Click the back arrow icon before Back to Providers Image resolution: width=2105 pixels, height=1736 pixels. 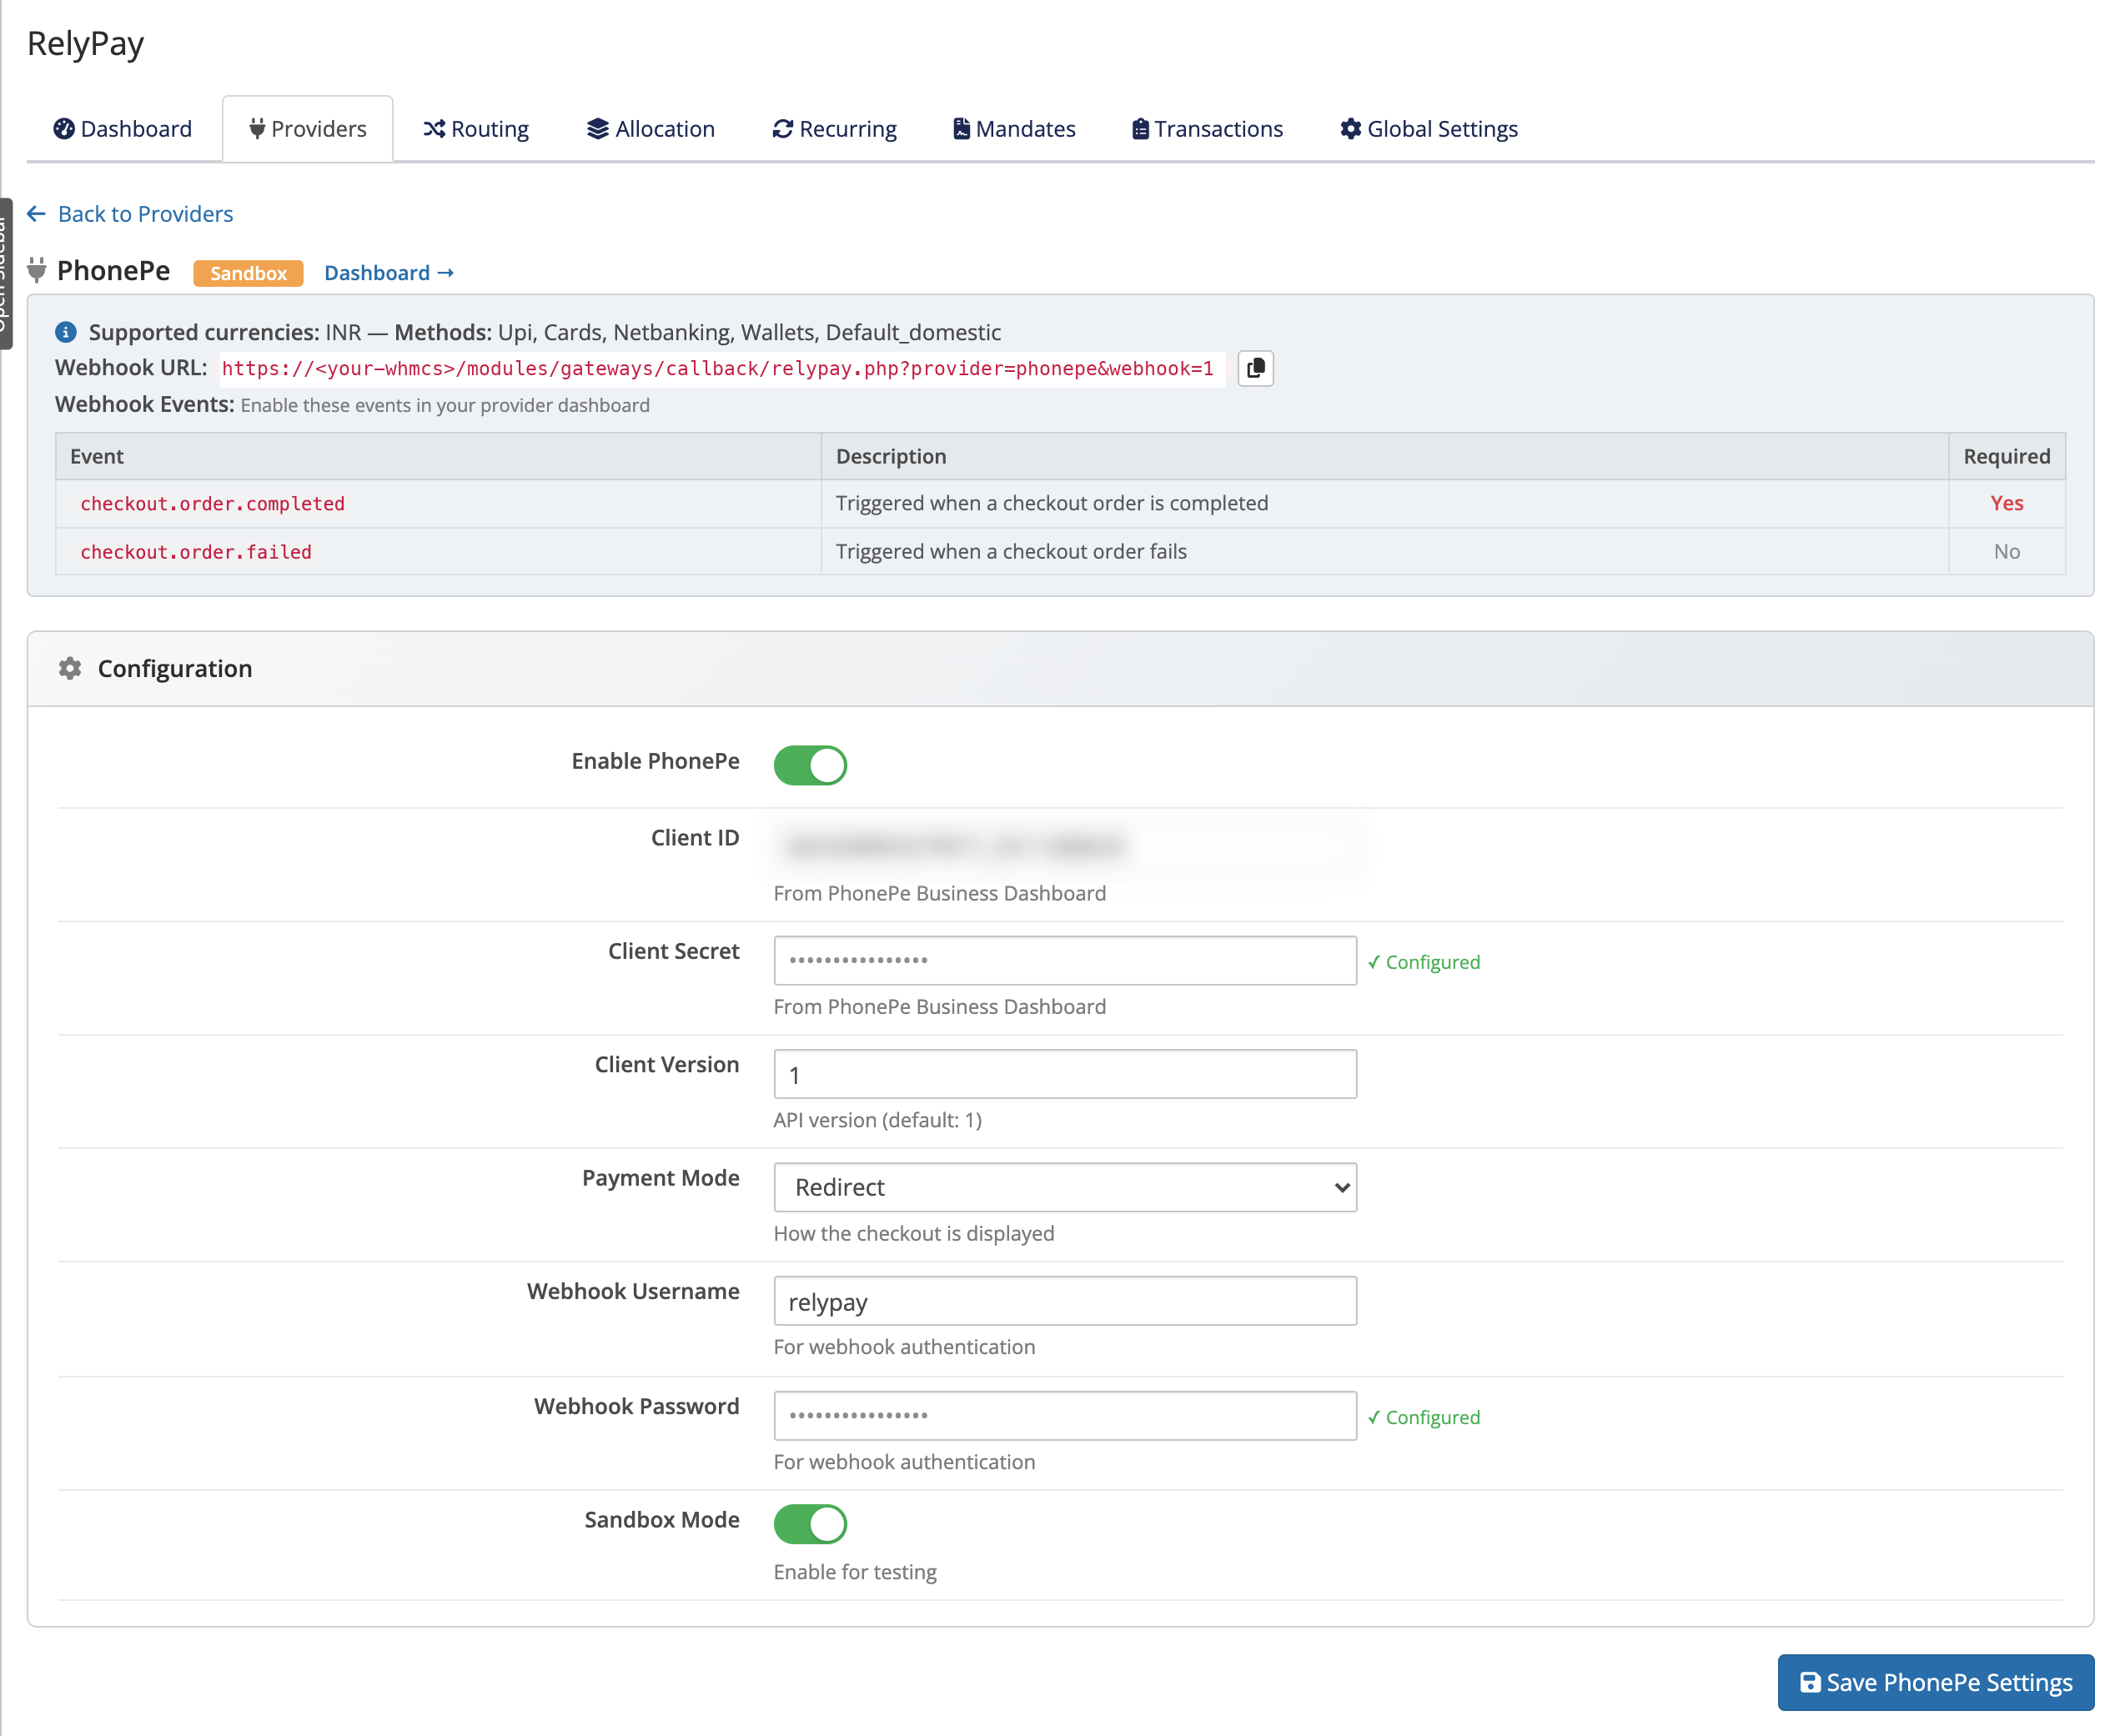36,214
